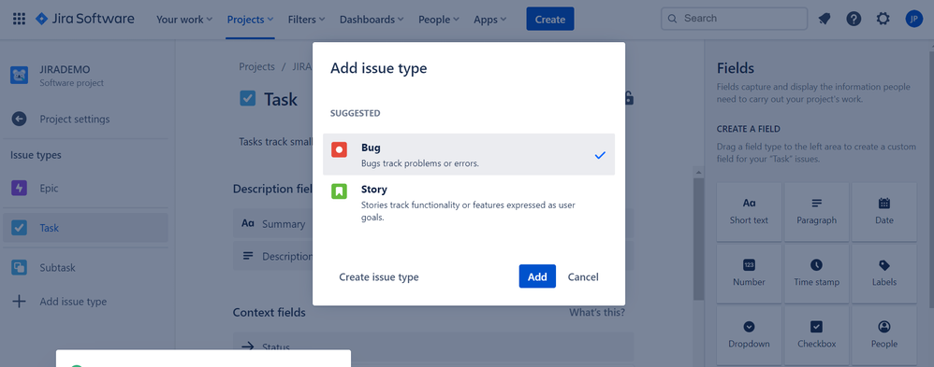
Task: Click Cancel in the dialog
Action: (583, 276)
